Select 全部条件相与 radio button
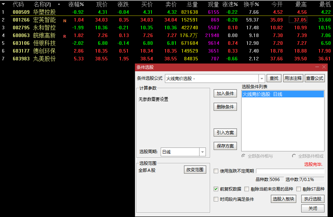This screenshot has width=333, height=217. 244,156
